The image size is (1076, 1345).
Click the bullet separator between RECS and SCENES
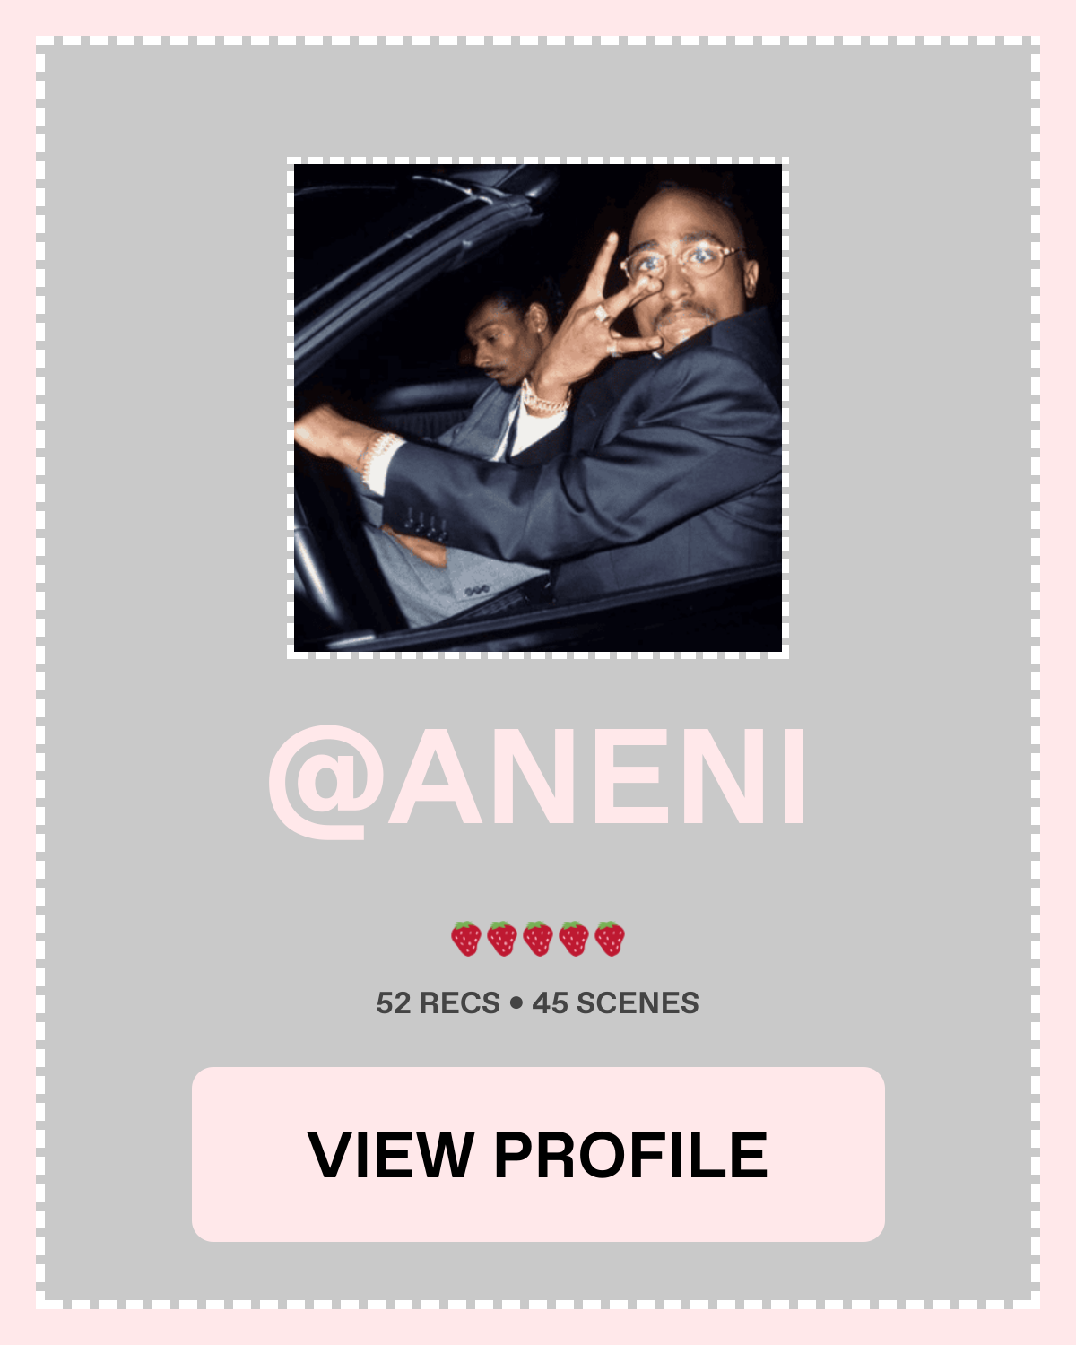(516, 1003)
